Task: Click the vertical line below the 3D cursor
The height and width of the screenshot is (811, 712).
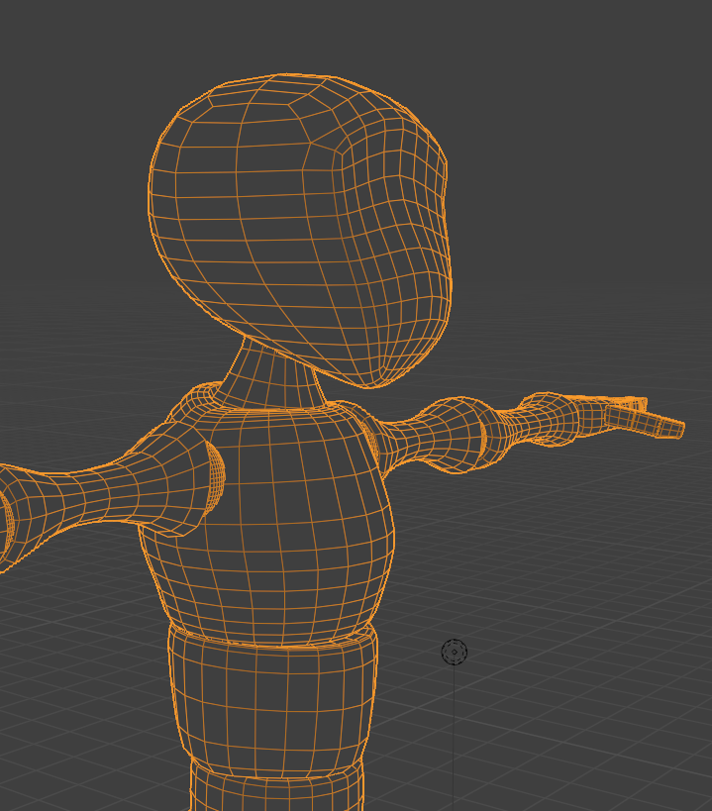Action: coord(454,733)
